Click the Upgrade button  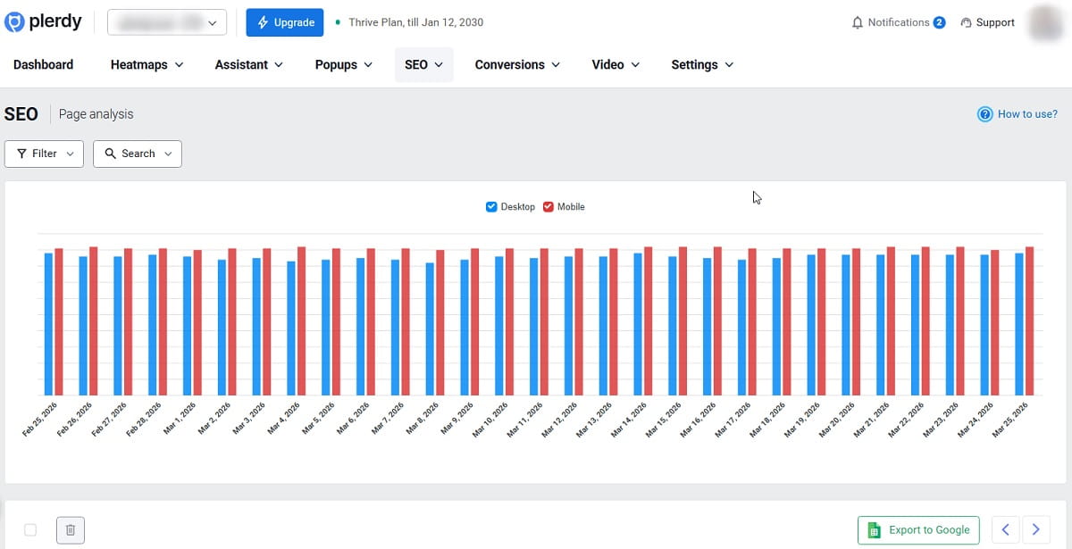pos(285,22)
